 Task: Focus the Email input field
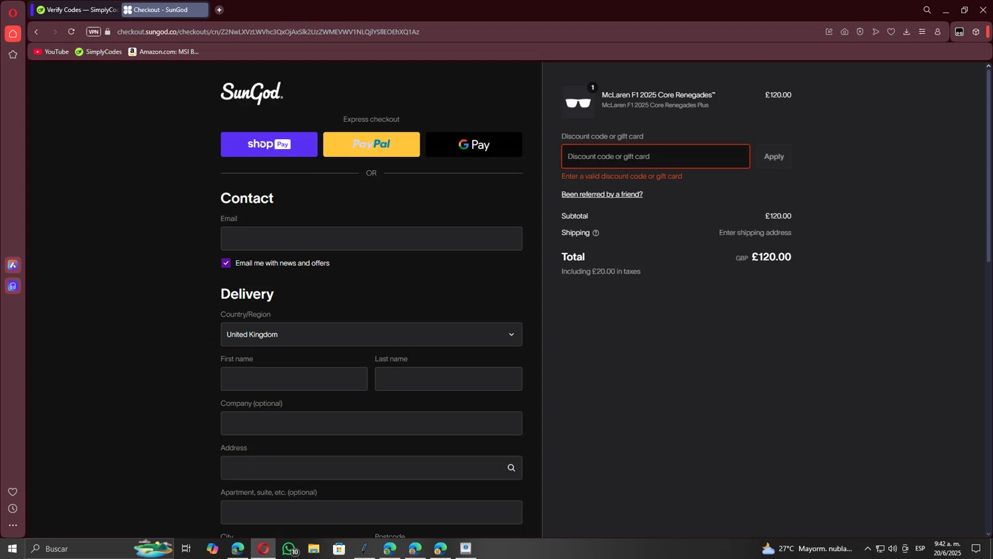(x=371, y=238)
